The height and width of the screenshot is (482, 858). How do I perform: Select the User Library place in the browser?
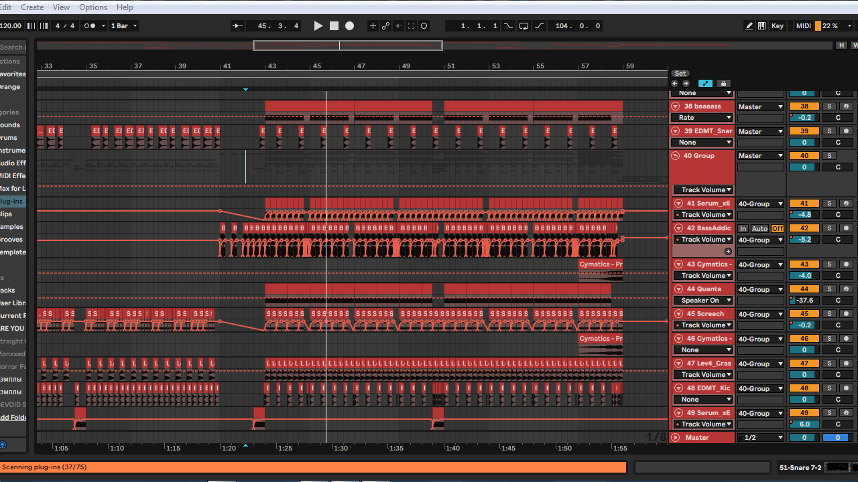(x=12, y=303)
